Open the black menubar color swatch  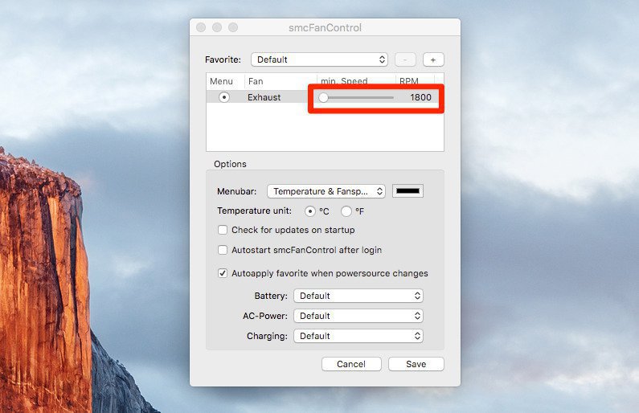[408, 191]
